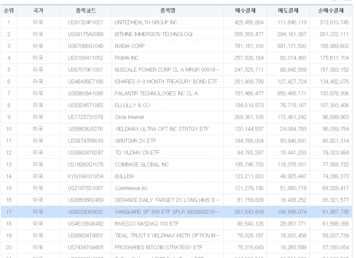This screenshot has width=356, height=258.
Task: Click sell settlement value 15,441,253
Action: pos(293,153)
